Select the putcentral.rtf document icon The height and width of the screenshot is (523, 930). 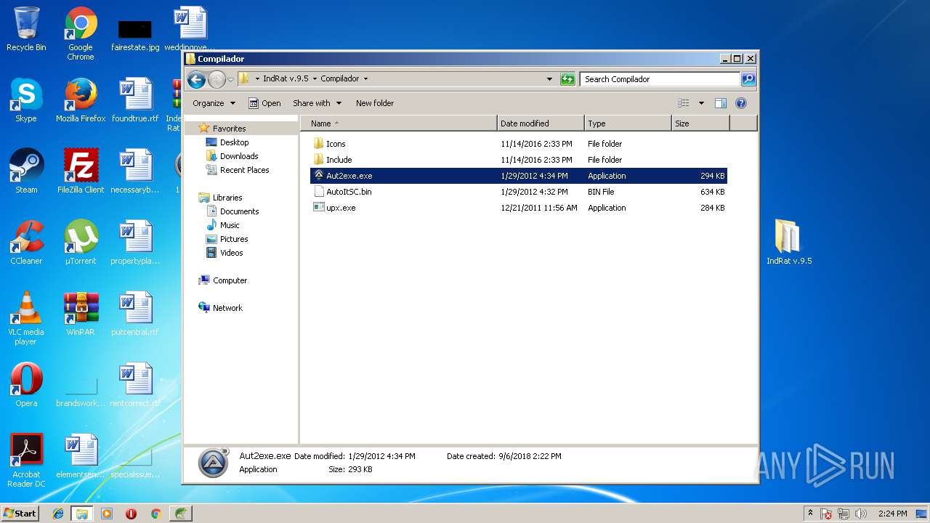135,314
